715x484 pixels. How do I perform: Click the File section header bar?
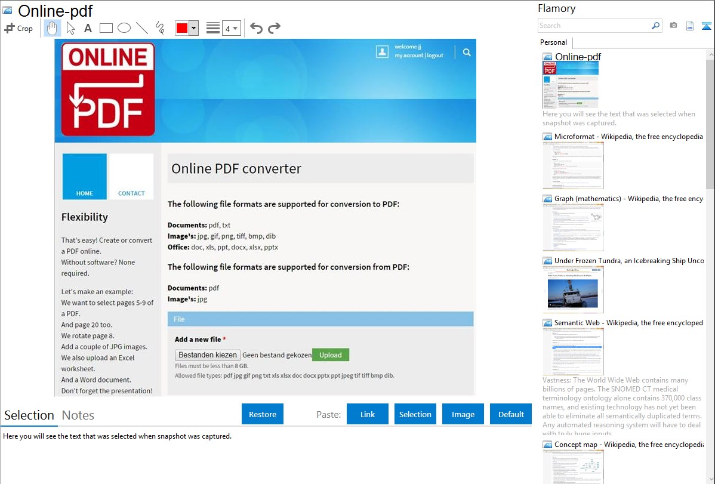pos(320,319)
